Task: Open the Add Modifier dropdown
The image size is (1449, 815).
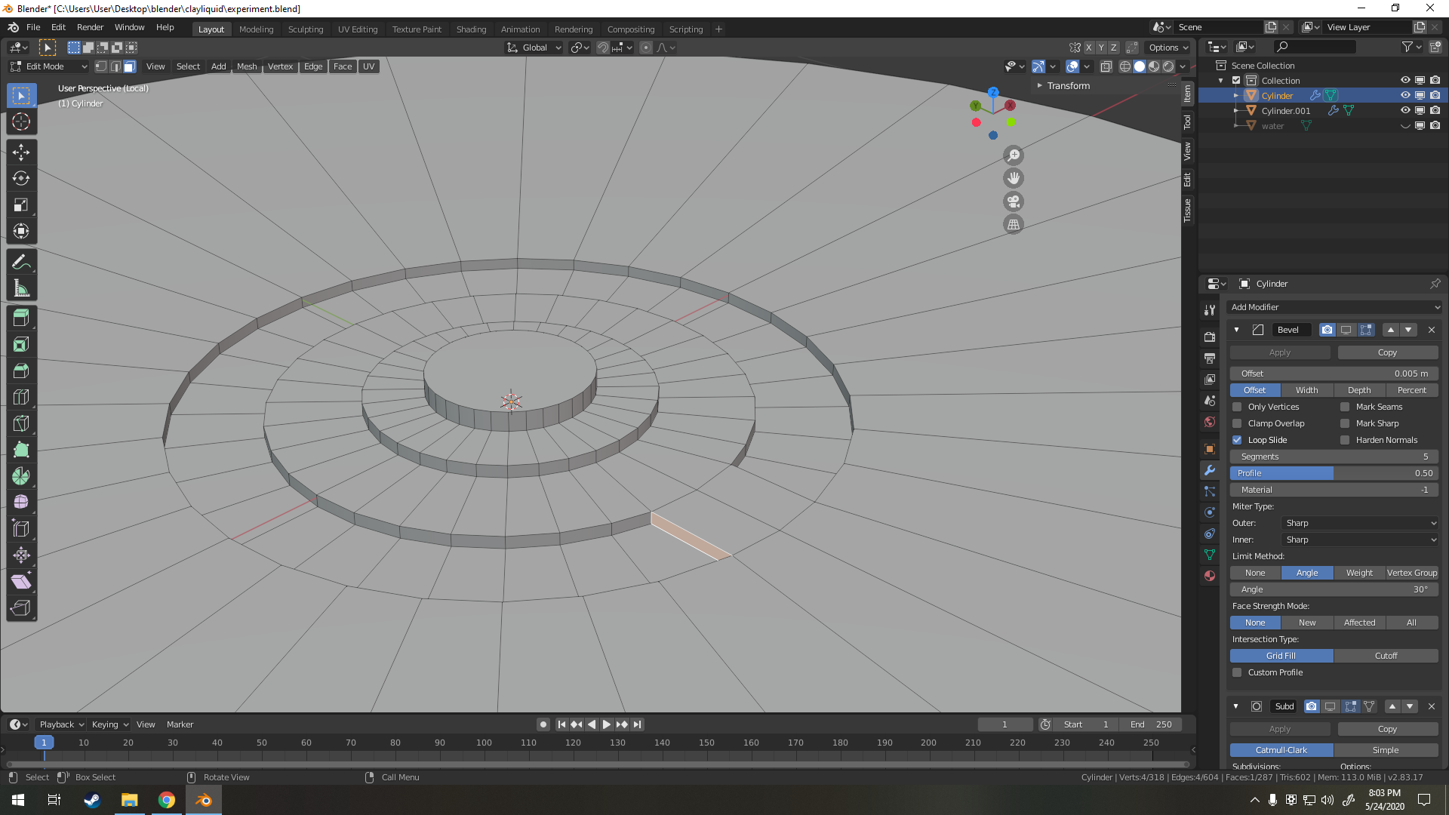Action: 1334,307
